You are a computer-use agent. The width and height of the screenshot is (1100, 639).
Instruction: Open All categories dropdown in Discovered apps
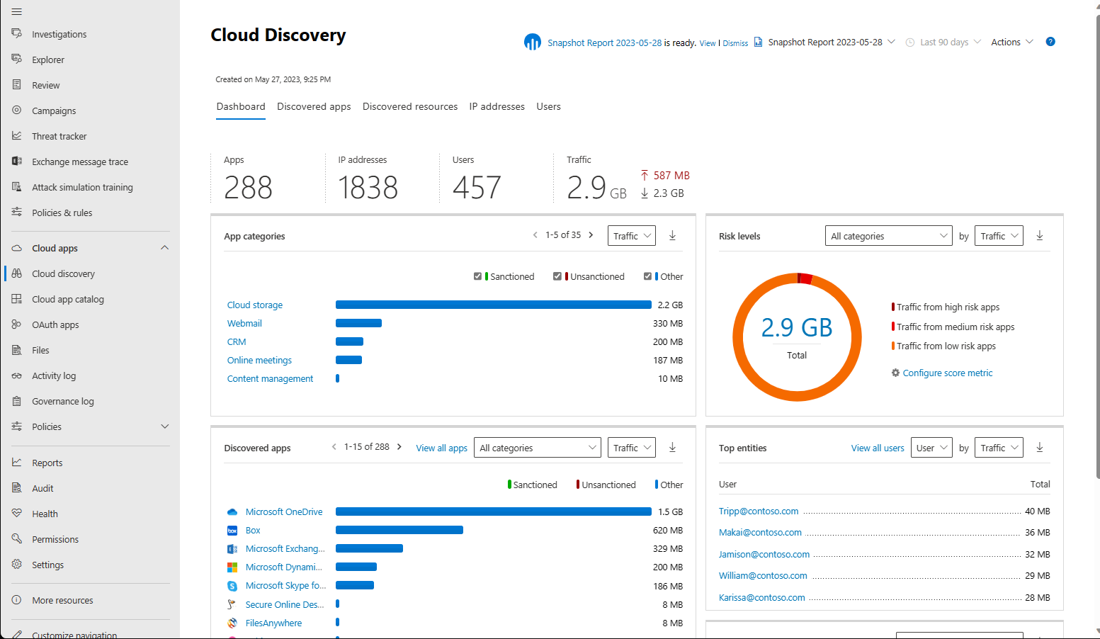(x=538, y=448)
